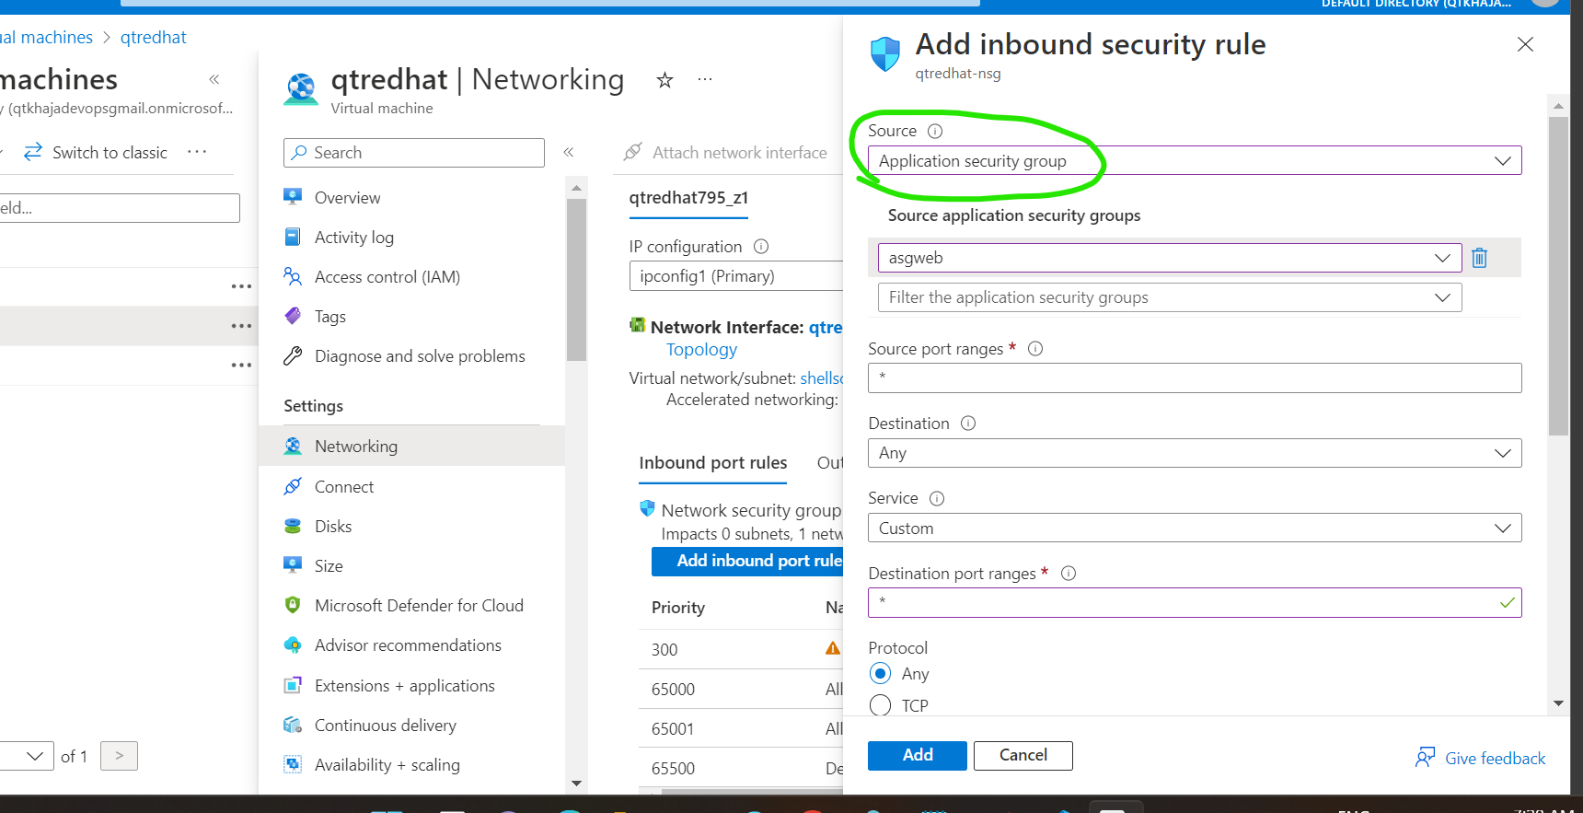Viewport: 1583px width, 813px height.
Task: Click the Service info icon
Action: pos(937,498)
